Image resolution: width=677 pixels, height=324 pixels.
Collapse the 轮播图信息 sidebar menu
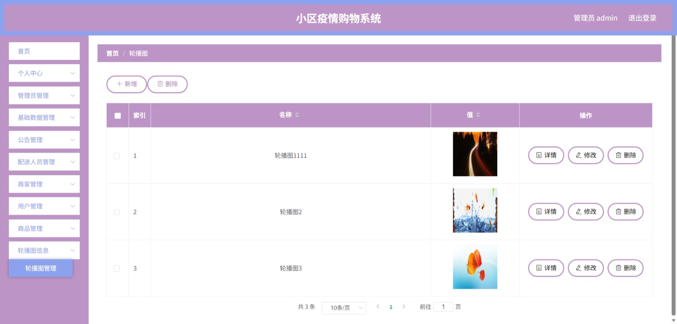point(44,250)
